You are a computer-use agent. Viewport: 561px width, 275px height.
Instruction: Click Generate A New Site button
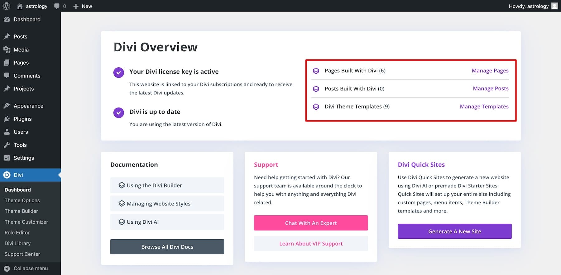point(454,231)
